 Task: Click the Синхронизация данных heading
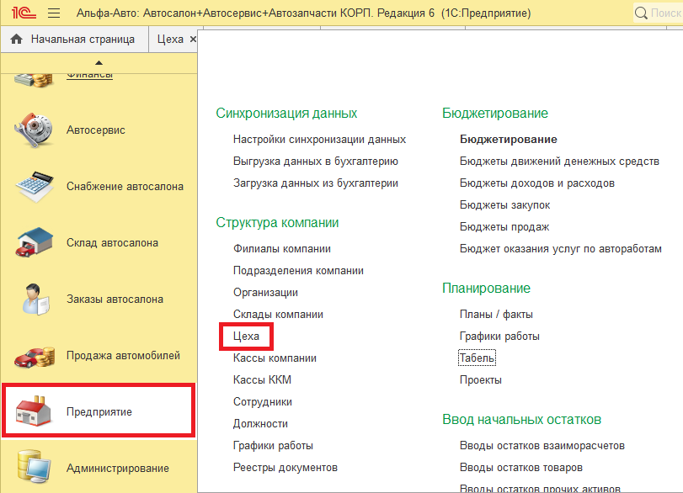click(x=286, y=113)
